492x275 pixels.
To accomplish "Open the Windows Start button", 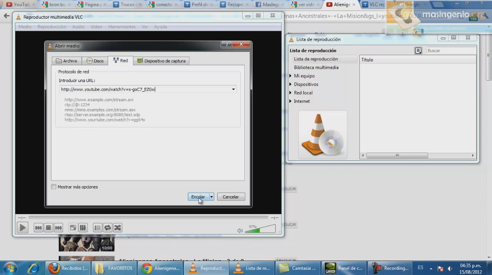I will click(x=11, y=268).
